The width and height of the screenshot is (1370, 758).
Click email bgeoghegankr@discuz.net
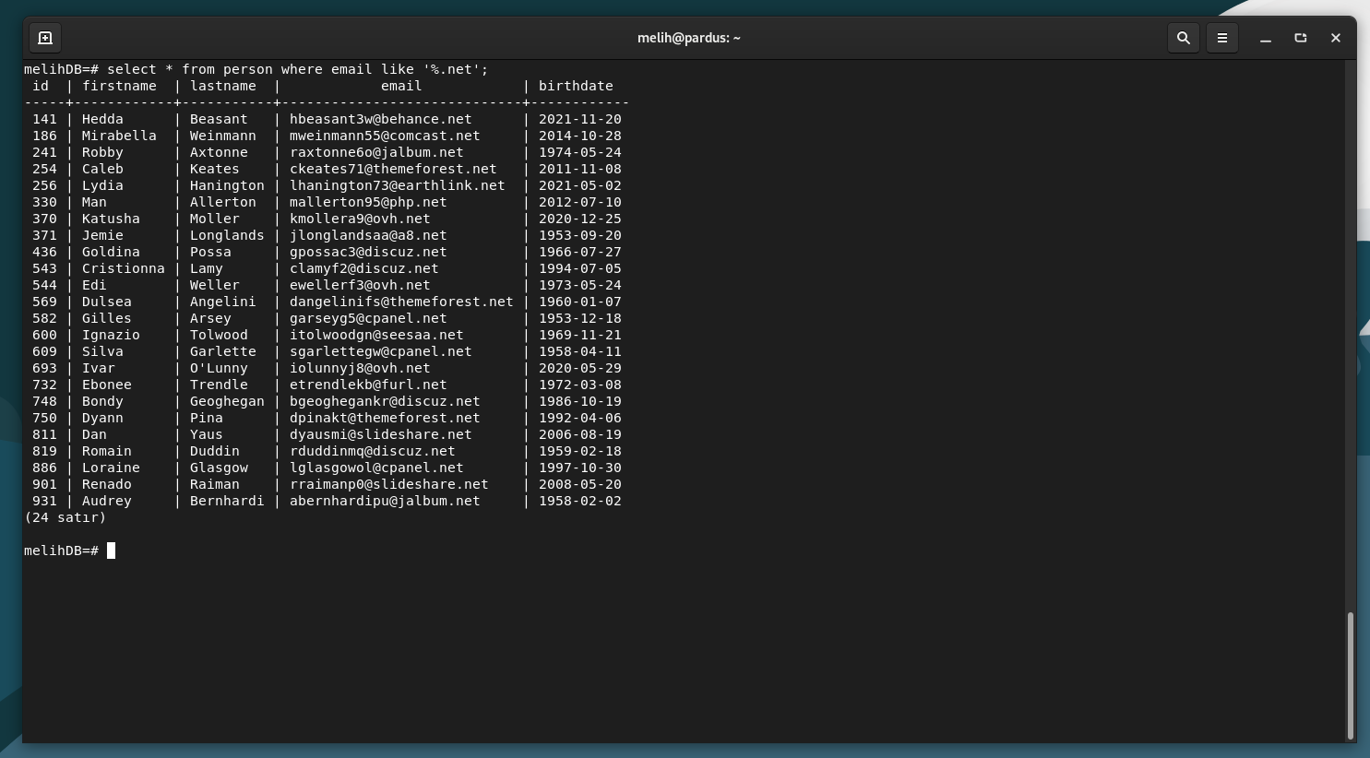[x=385, y=401]
